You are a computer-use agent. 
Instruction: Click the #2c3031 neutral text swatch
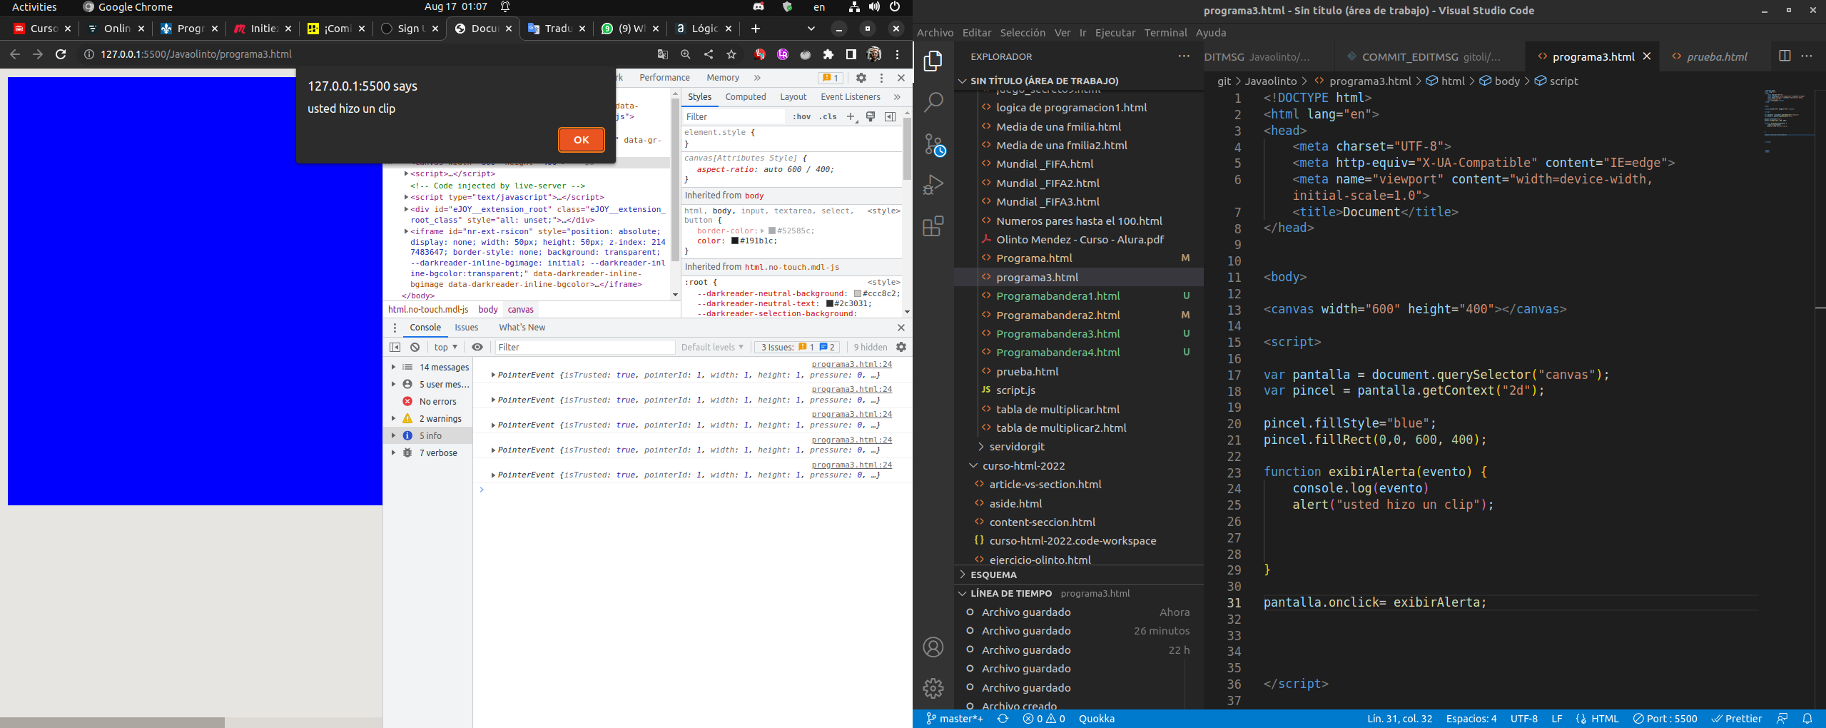tap(830, 304)
